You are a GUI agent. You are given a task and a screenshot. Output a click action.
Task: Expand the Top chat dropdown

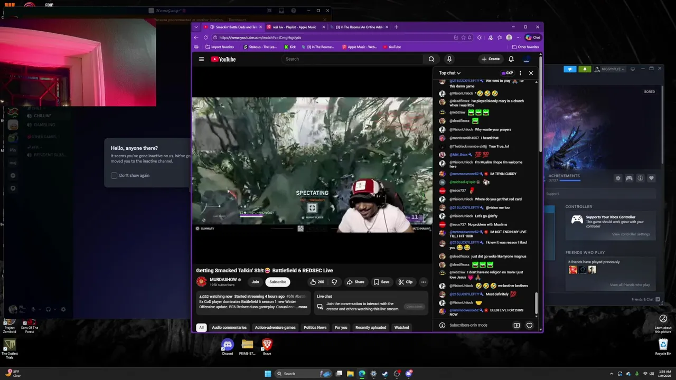[449, 73]
